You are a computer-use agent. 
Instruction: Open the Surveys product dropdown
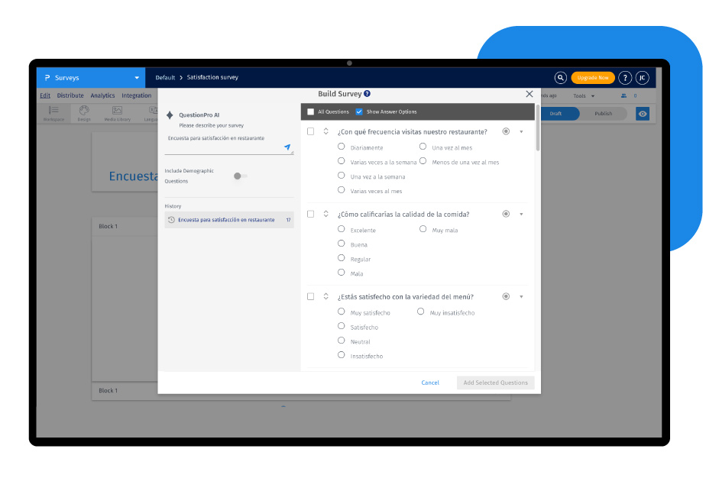(x=137, y=78)
